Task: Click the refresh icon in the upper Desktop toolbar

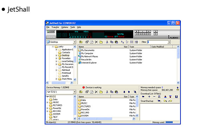Action: point(92,42)
